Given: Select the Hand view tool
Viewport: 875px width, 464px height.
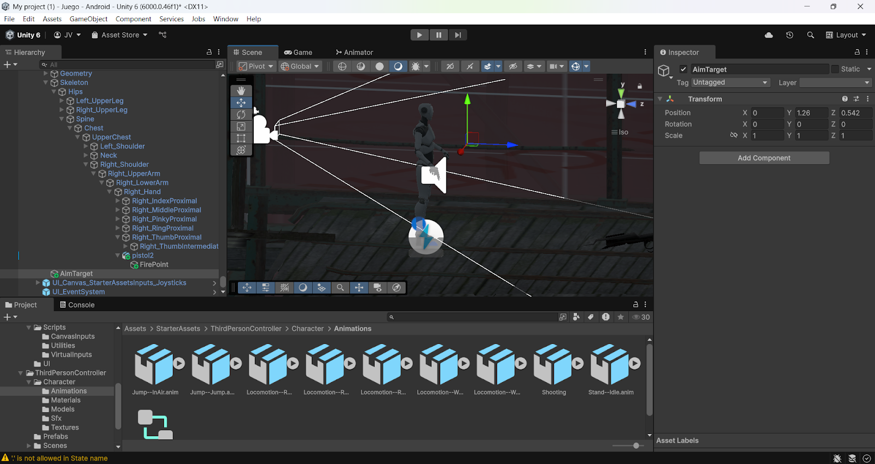Looking at the screenshot, I should click(x=241, y=91).
